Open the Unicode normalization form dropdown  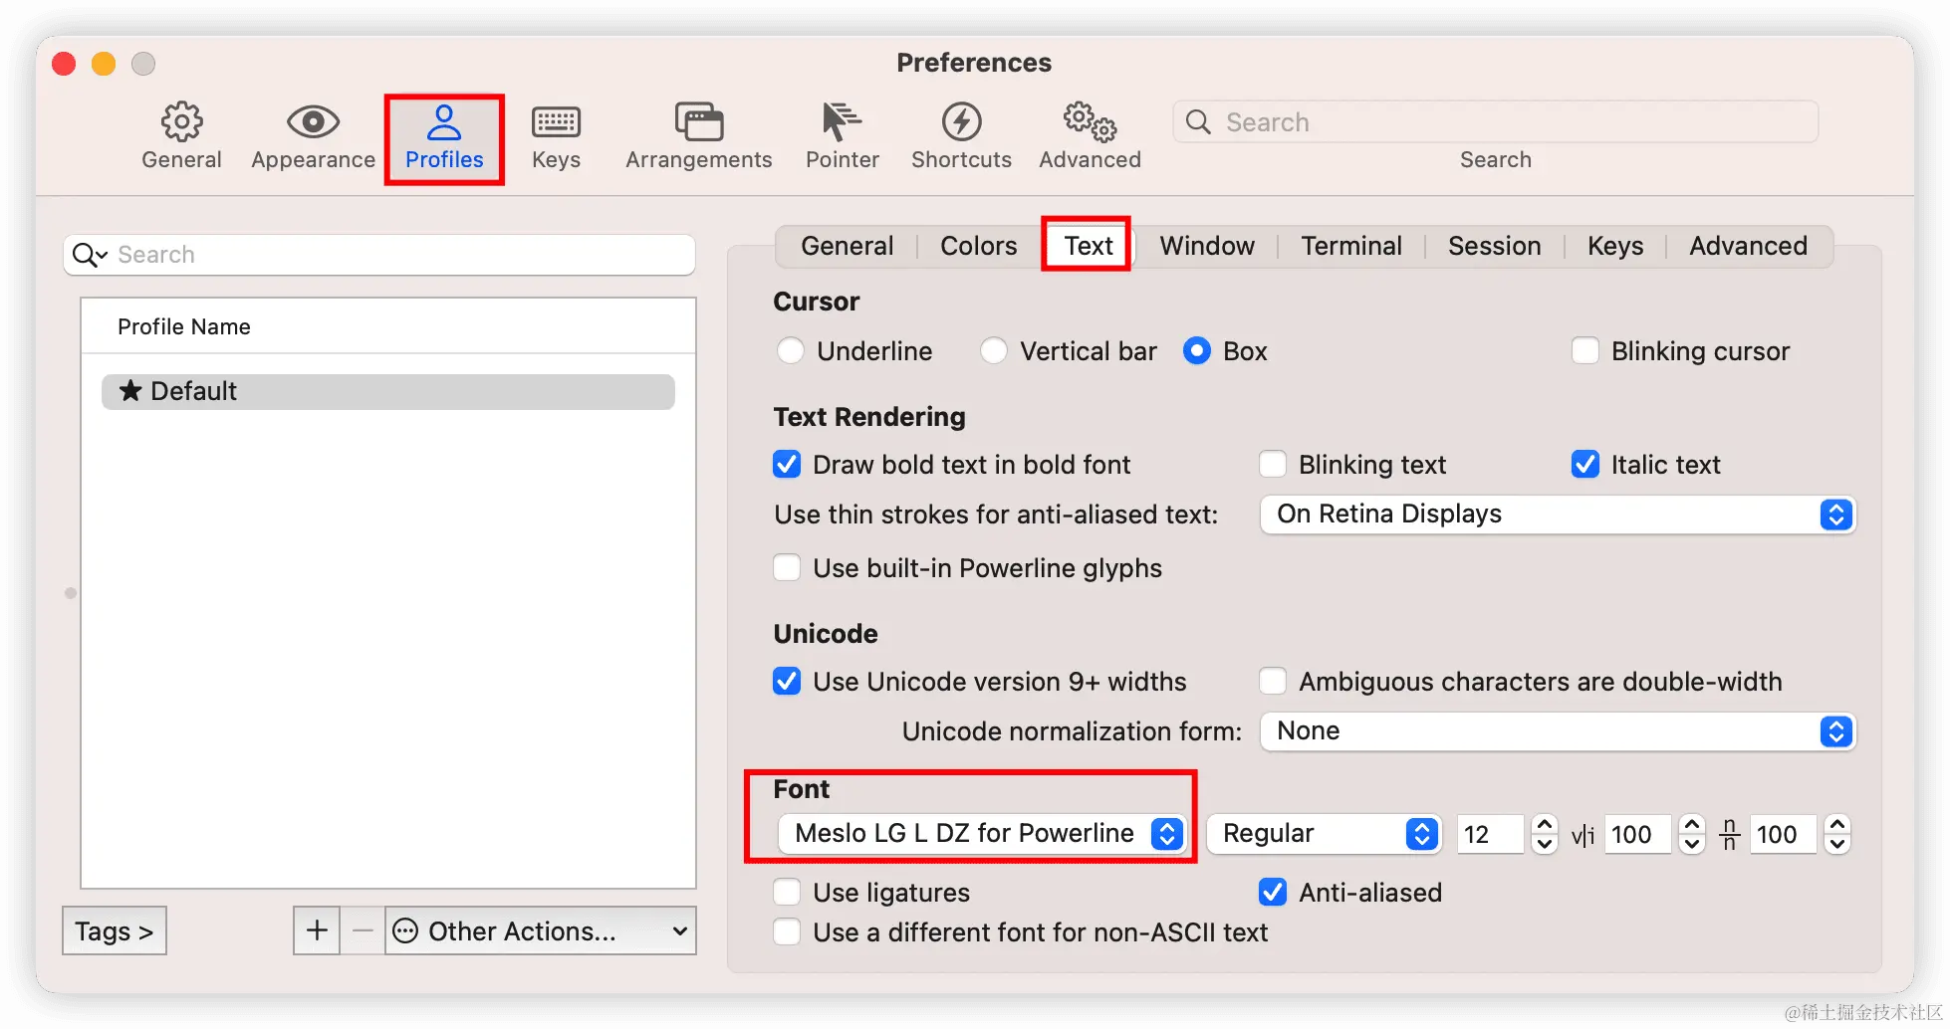tap(1558, 731)
